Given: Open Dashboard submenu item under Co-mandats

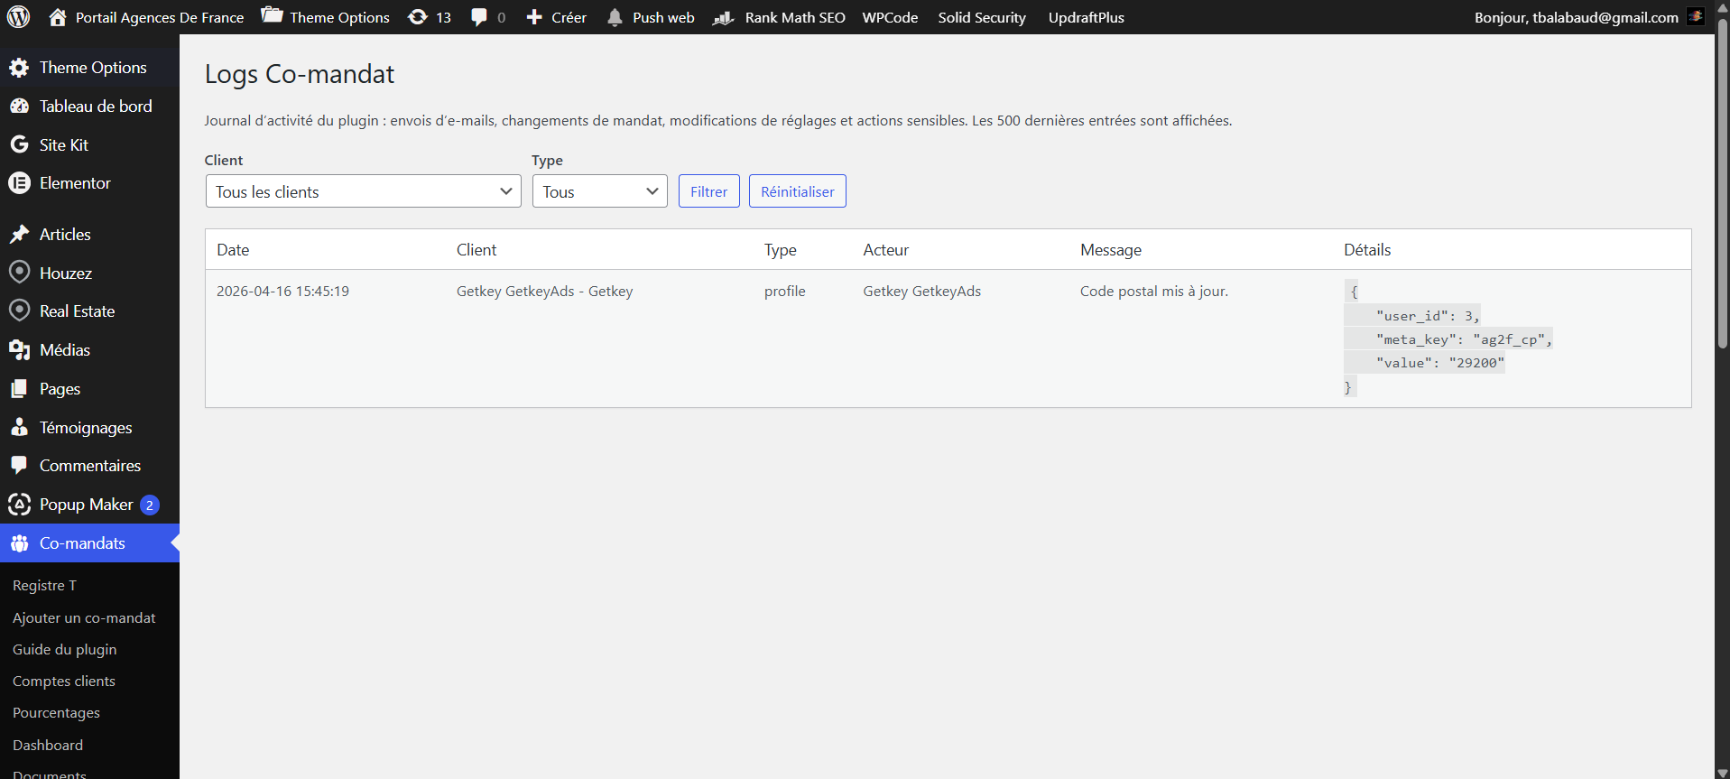Looking at the screenshot, I should click(48, 746).
